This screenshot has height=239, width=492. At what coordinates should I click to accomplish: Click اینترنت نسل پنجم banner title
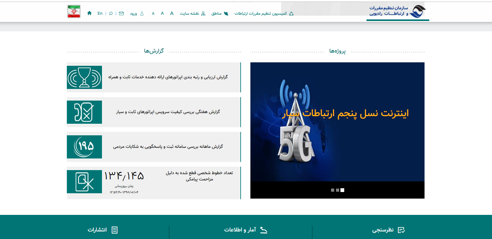(345, 113)
